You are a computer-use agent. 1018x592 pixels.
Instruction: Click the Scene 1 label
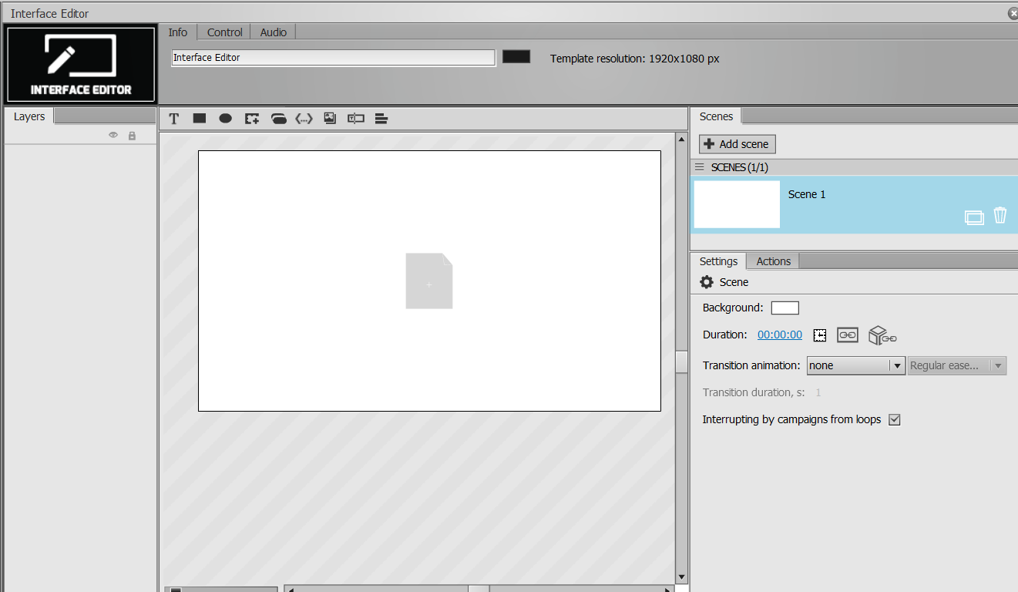pyautogui.click(x=807, y=194)
